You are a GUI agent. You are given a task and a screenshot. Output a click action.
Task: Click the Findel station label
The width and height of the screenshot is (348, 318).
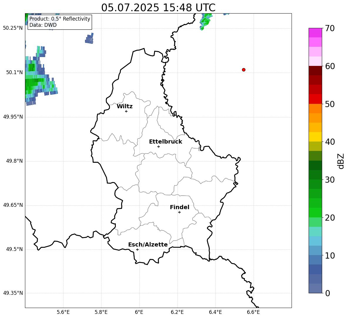coord(180,207)
